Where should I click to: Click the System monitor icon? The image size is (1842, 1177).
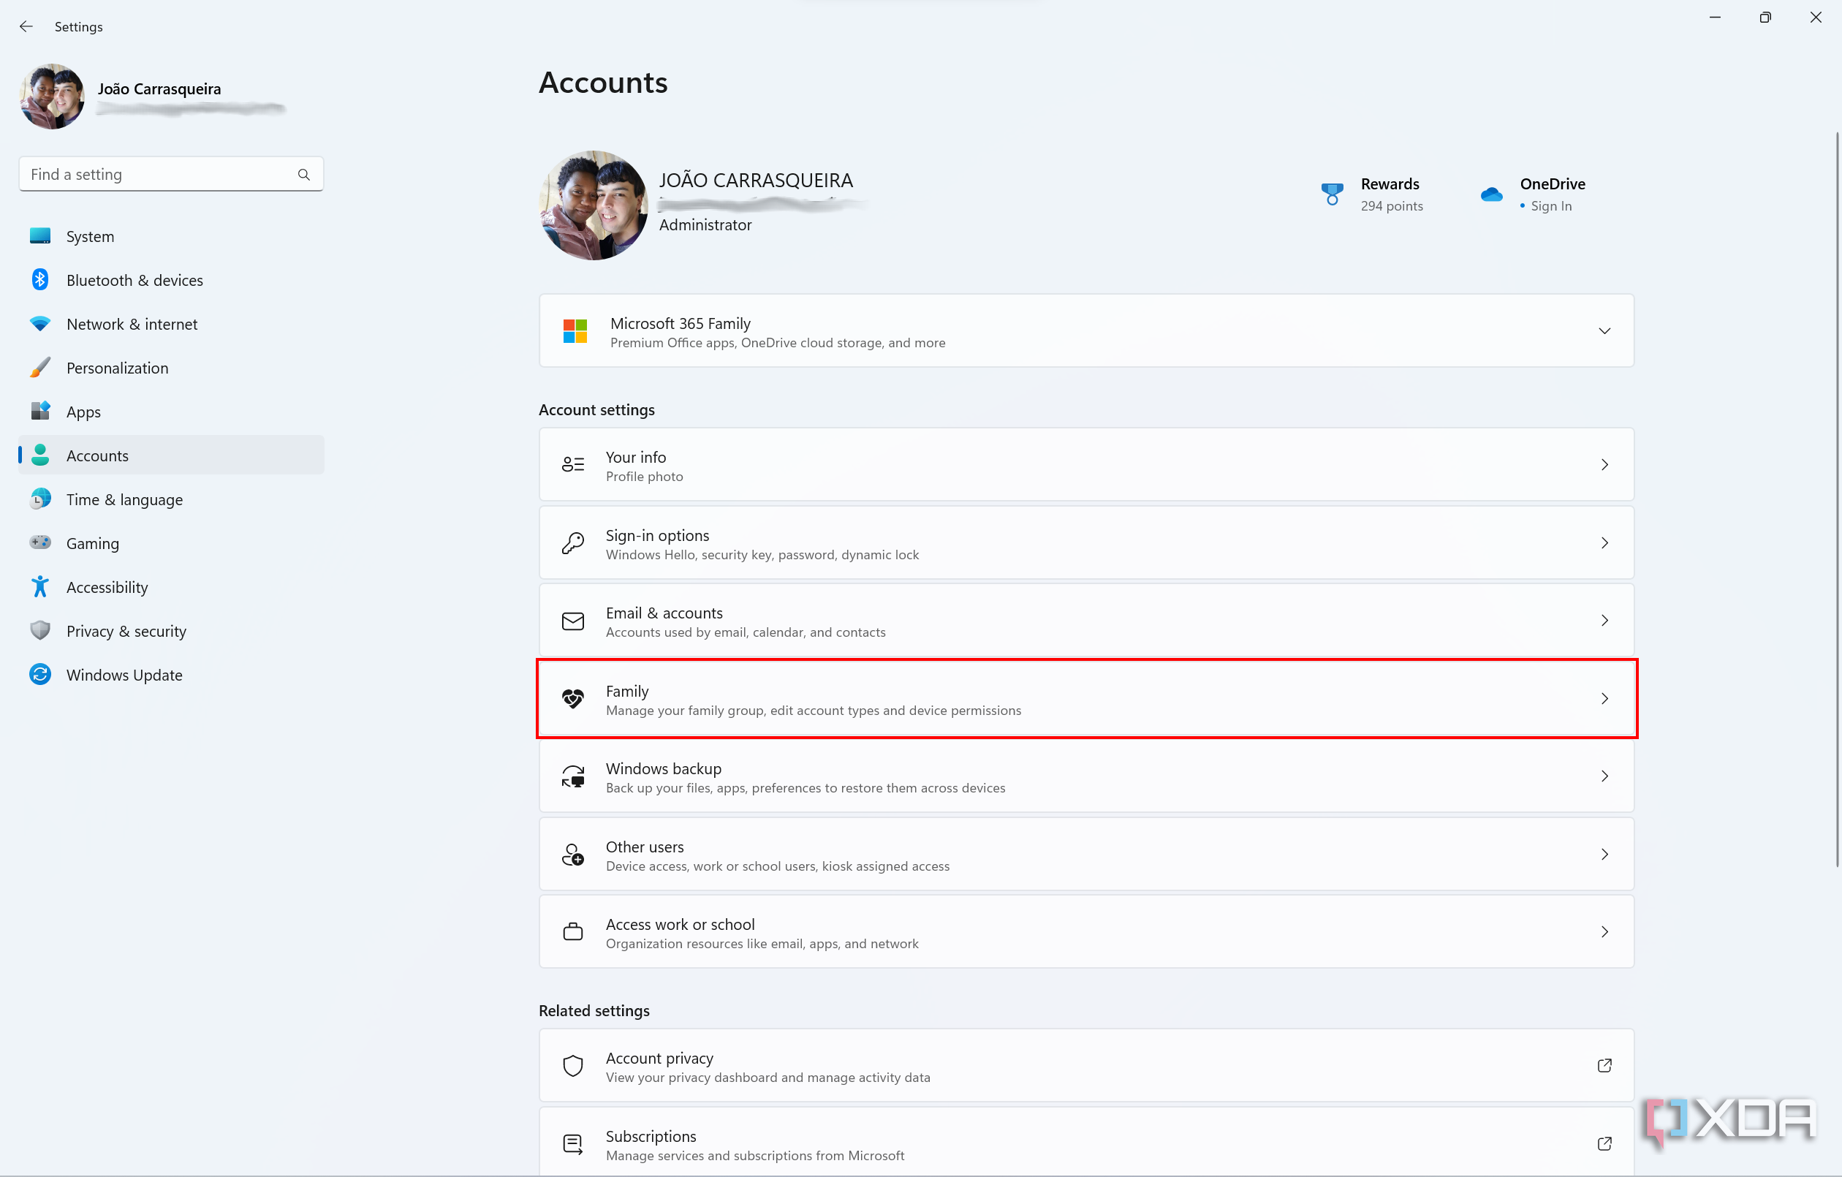click(x=39, y=235)
